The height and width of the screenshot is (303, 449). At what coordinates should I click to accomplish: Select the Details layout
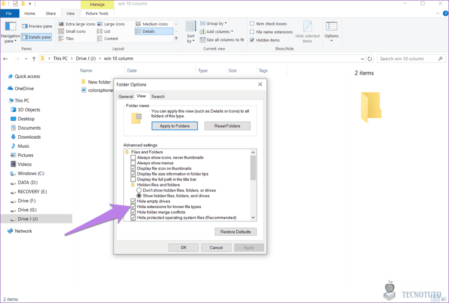tap(154, 31)
